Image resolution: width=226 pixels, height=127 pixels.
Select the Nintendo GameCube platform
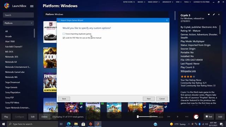tap(15, 72)
